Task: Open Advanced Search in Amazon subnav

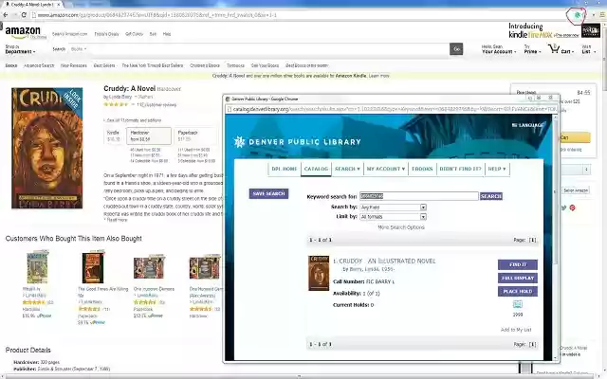Action: click(x=39, y=65)
